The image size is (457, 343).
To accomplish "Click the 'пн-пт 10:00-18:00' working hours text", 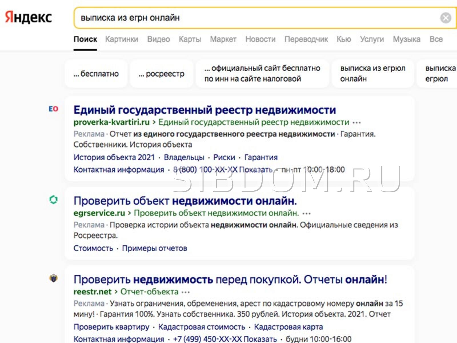I will click(x=313, y=170).
